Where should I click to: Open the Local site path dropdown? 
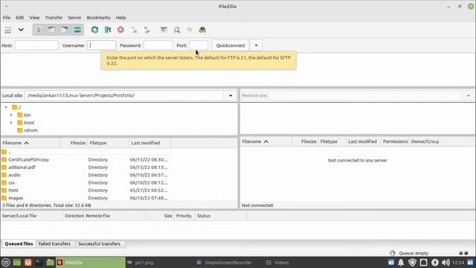point(231,95)
